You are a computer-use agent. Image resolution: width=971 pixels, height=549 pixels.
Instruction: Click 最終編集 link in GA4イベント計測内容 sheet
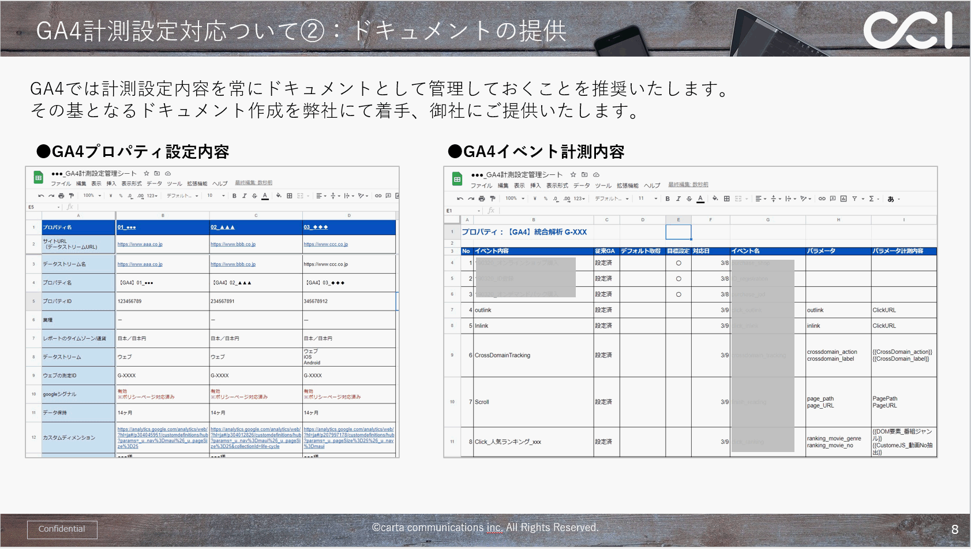click(x=688, y=185)
